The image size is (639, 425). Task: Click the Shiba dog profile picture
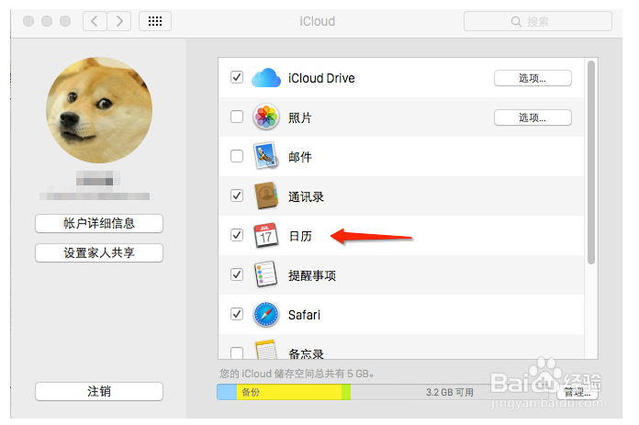pyautogui.click(x=99, y=110)
